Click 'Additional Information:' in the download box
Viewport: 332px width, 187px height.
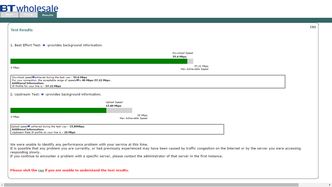(x=28, y=83)
